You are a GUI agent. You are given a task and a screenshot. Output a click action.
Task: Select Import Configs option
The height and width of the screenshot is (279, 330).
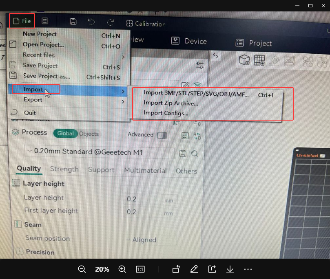pos(166,113)
